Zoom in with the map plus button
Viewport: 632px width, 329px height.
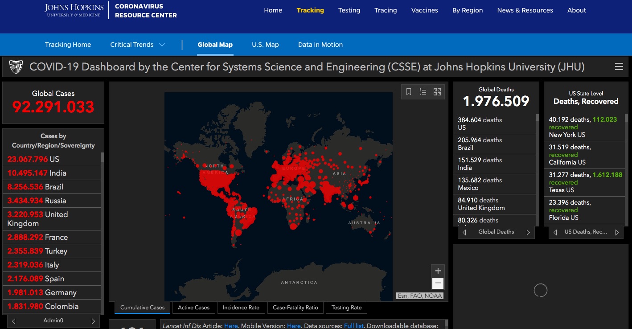point(438,271)
